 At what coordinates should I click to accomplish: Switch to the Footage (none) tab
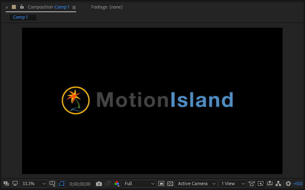[x=107, y=7]
